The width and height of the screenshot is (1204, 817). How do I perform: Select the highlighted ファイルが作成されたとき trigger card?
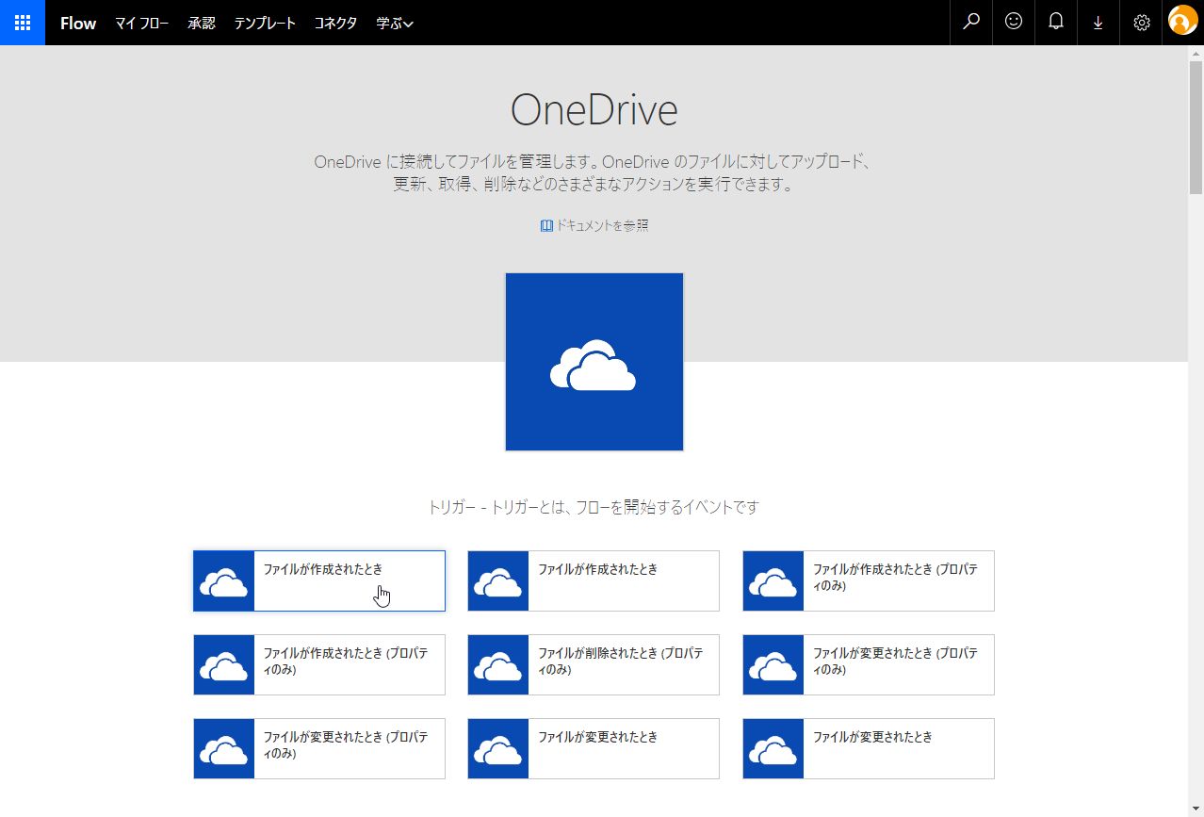tap(318, 580)
